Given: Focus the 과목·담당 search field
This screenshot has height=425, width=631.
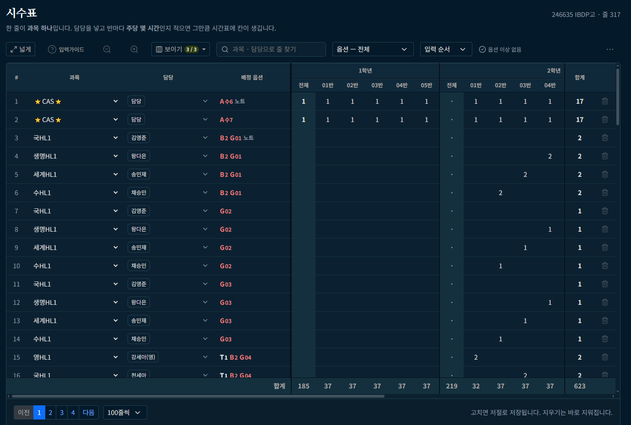Looking at the screenshot, I should pyautogui.click(x=271, y=49).
